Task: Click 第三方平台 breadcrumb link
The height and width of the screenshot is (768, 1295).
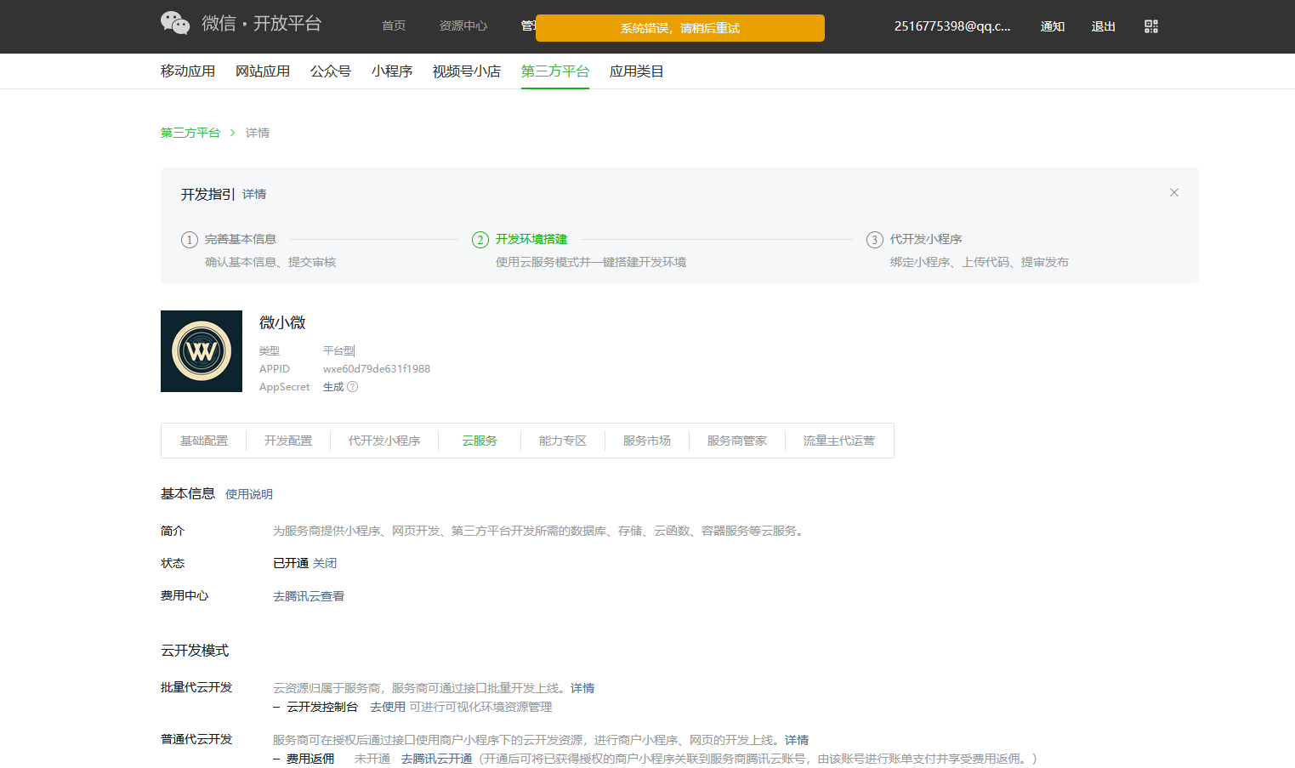Action: click(x=190, y=133)
